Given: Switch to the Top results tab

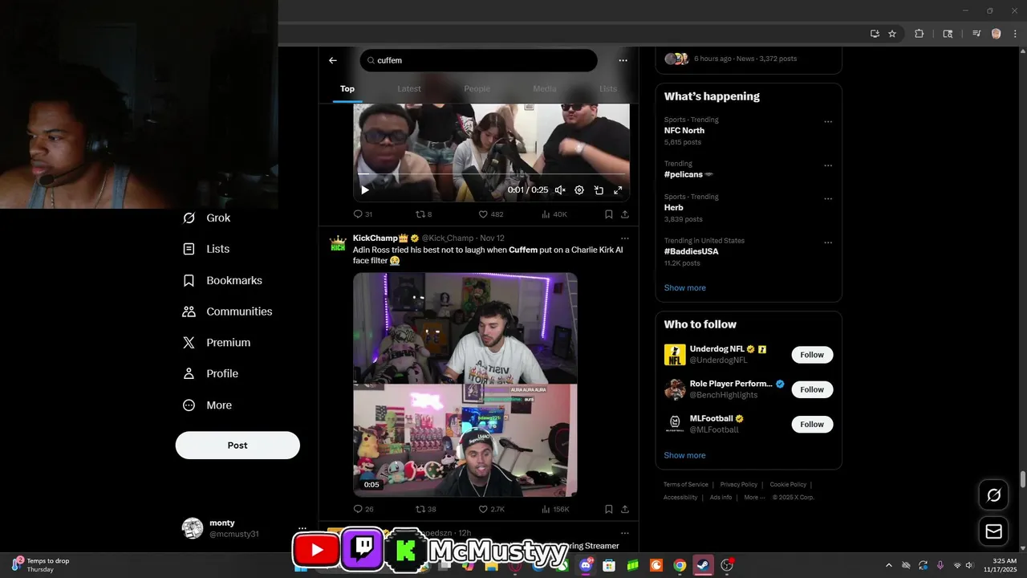Looking at the screenshot, I should [x=347, y=88].
